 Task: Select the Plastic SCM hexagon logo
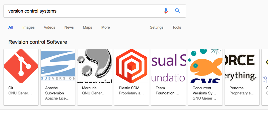(132, 66)
